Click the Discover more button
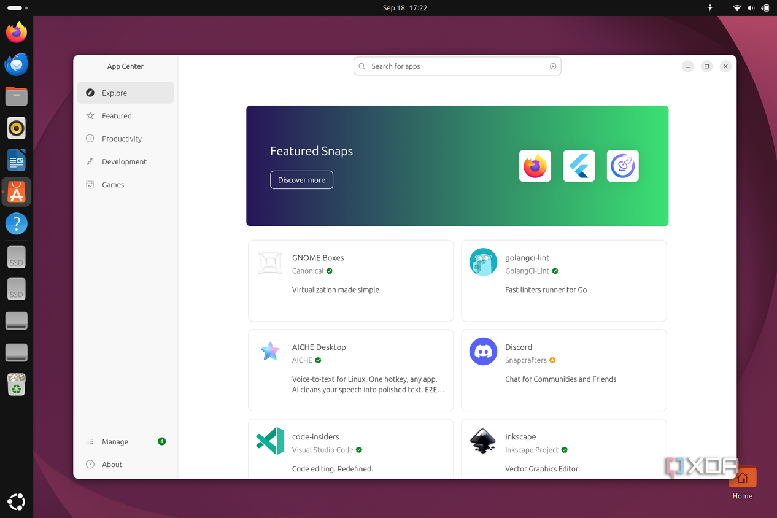This screenshot has width=777, height=518. (301, 180)
